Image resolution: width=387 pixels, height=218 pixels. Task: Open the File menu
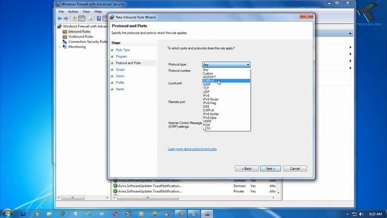point(61,12)
